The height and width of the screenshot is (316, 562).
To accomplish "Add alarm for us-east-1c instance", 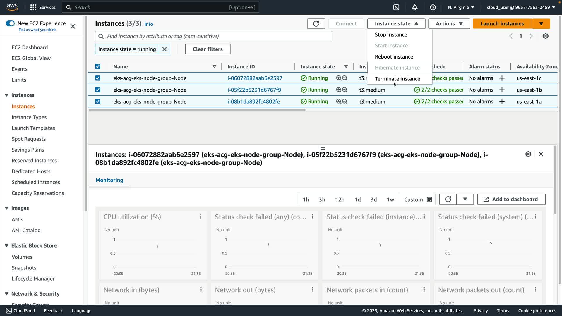I will pos(502,78).
